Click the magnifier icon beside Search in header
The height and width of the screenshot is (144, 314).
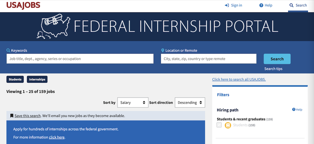291,5
